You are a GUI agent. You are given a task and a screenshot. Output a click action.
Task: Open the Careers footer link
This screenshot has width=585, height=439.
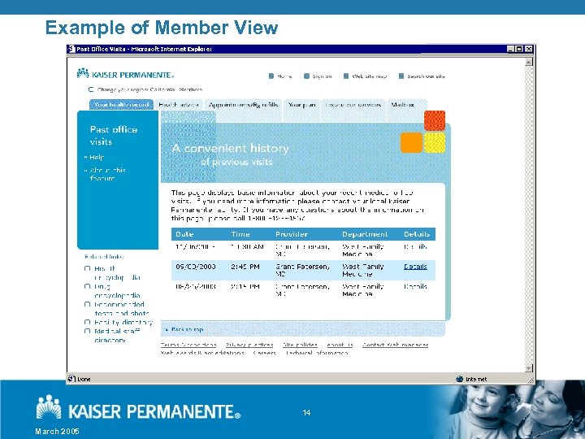coord(265,353)
